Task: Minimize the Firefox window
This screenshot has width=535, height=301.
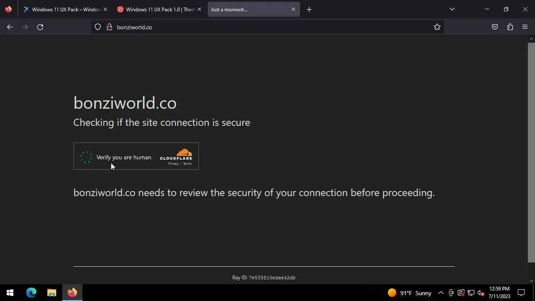Action: 487,9
